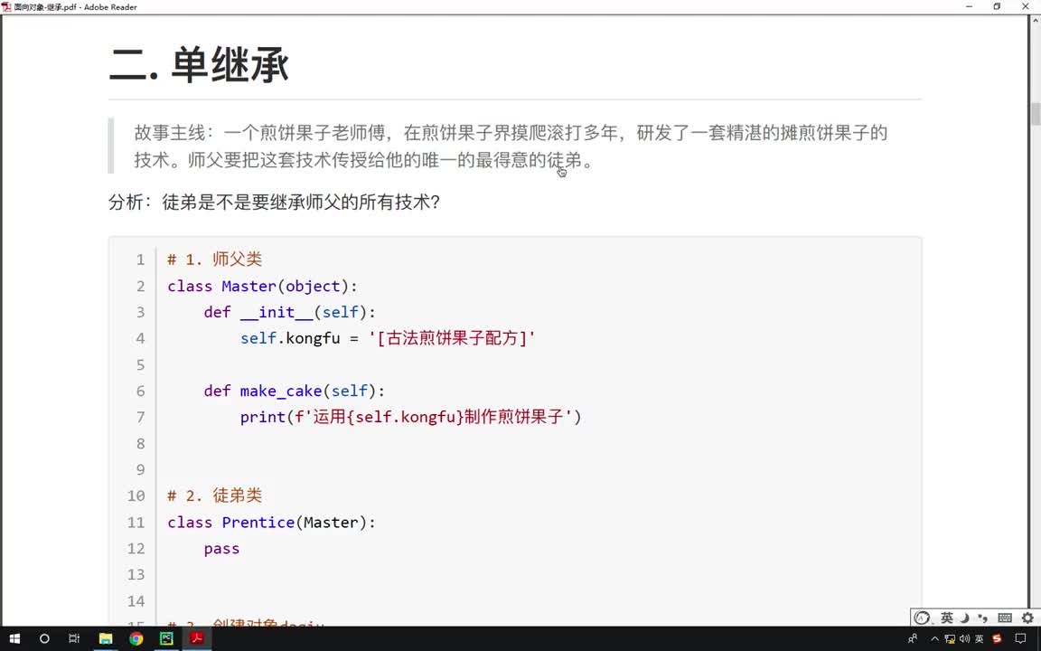Click the heading 二. 单继承

coord(199,65)
